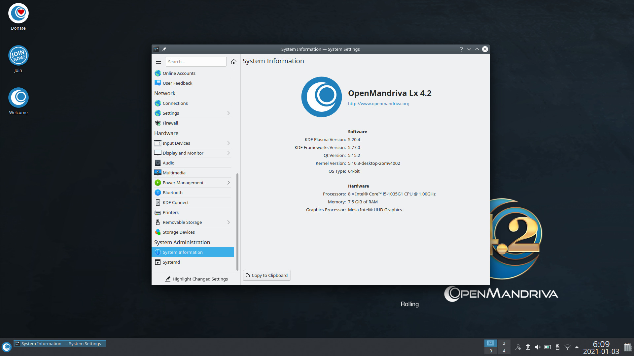Open KDE Connect settings
634x356 pixels.
pyautogui.click(x=175, y=202)
